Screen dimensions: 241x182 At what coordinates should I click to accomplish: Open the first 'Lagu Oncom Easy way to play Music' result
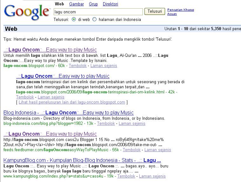tap(50, 50)
